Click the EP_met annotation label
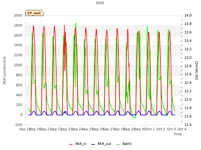201x150 pixels. pos(34,13)
